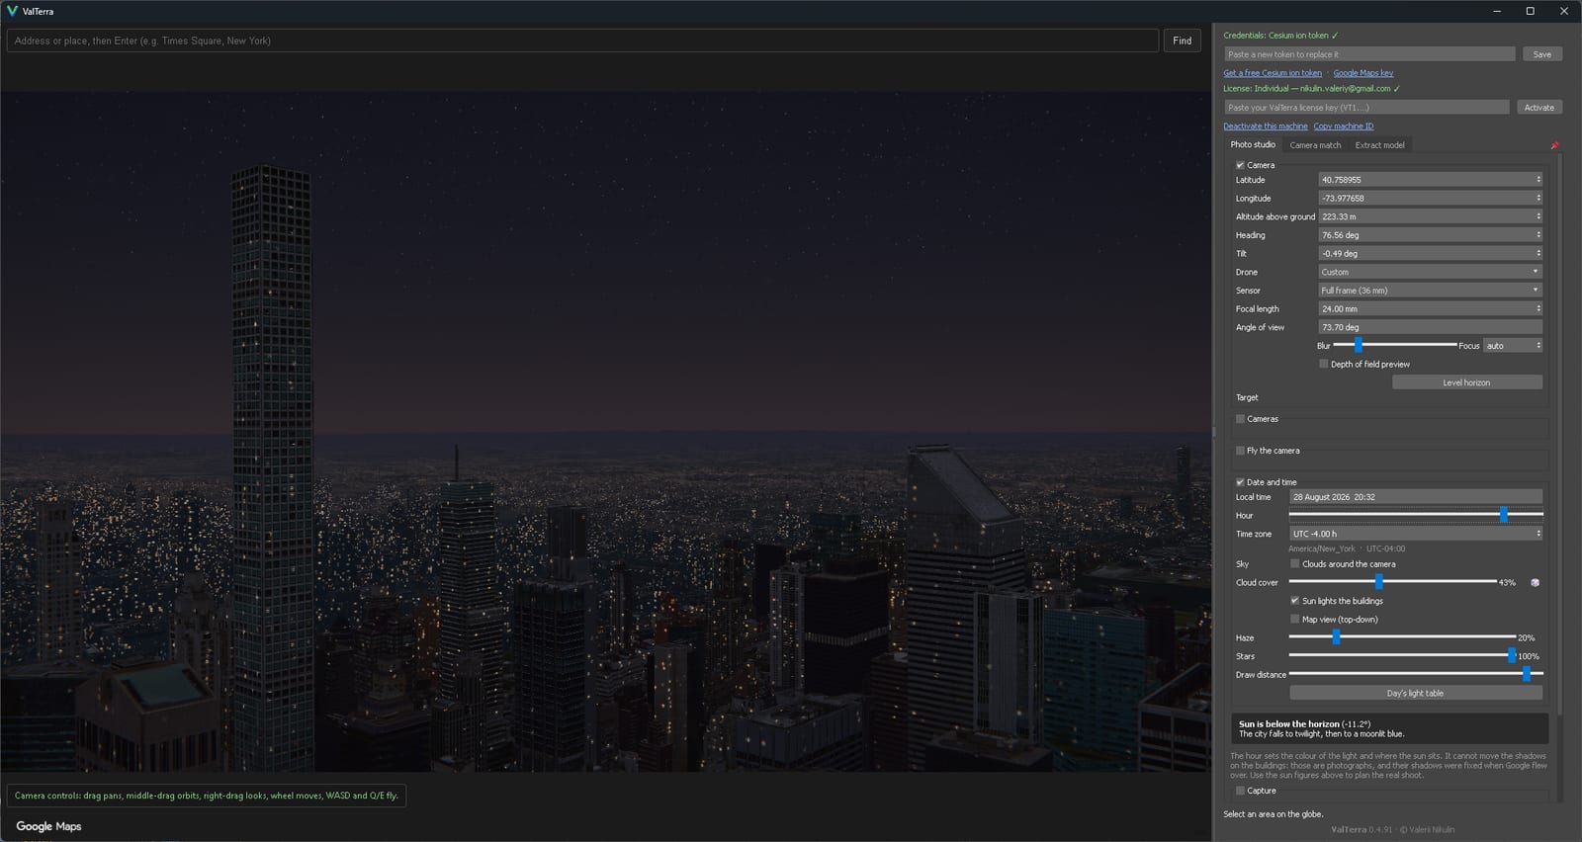Switch to the Camera match tab
1582x842 pixels.
(x=1315, y=145)
